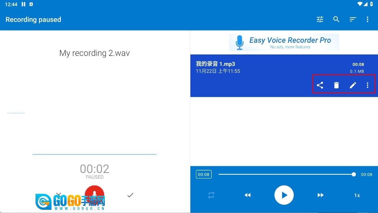
Task: Select the 我的录音 1.mp3 list item
Action: pyautogui.click(x=255, y=68)
